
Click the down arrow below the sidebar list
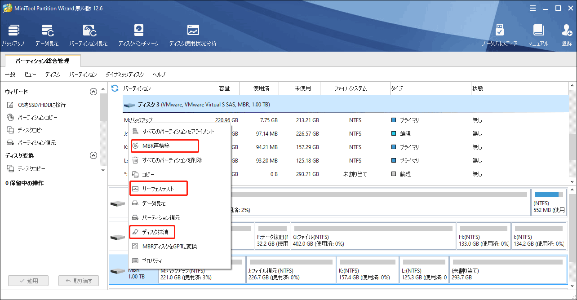(x=103, y=170)
